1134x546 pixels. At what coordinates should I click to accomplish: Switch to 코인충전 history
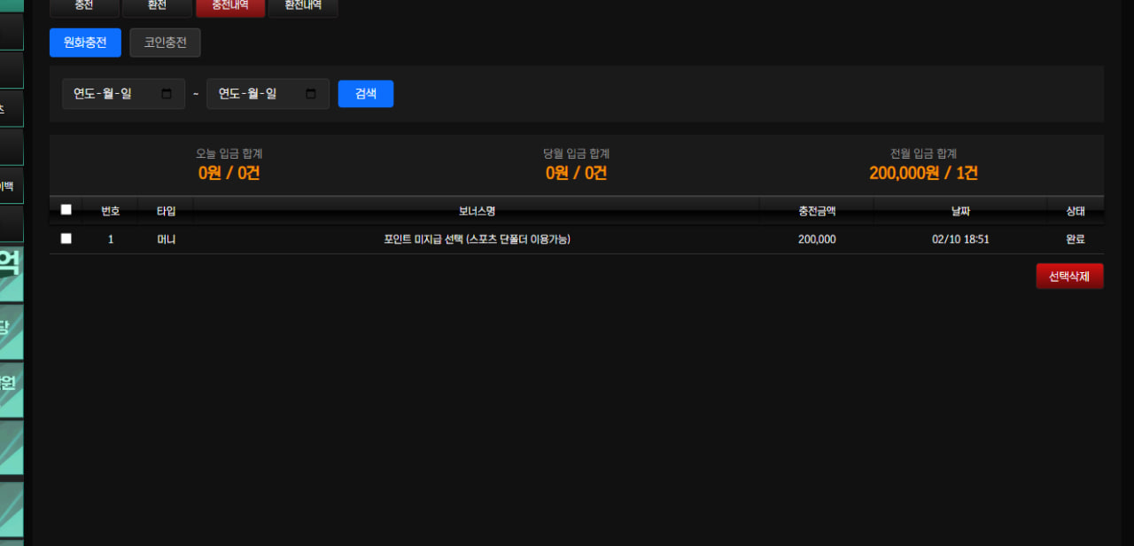click(165, 43)
